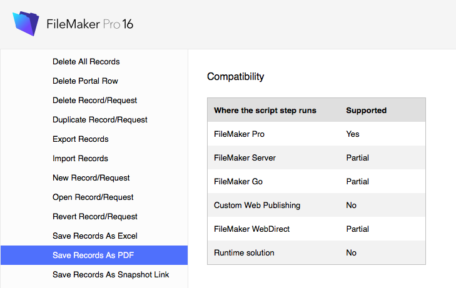Click the FileMaker Pro folder logo icon
Image resolution: width=456 pixels, height=288 pixels.
click(26, 24)
